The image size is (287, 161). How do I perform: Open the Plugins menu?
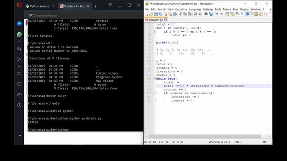[x=244, y=9]
